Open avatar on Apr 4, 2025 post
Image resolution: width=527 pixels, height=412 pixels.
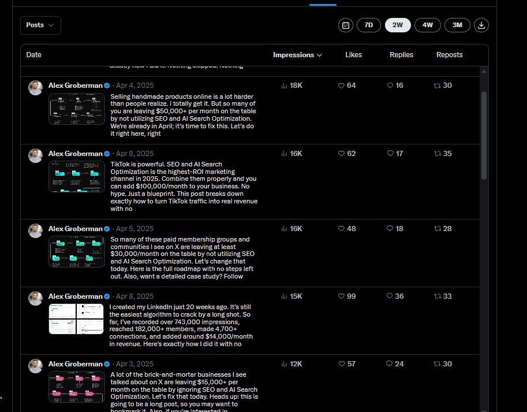[35, 88]
